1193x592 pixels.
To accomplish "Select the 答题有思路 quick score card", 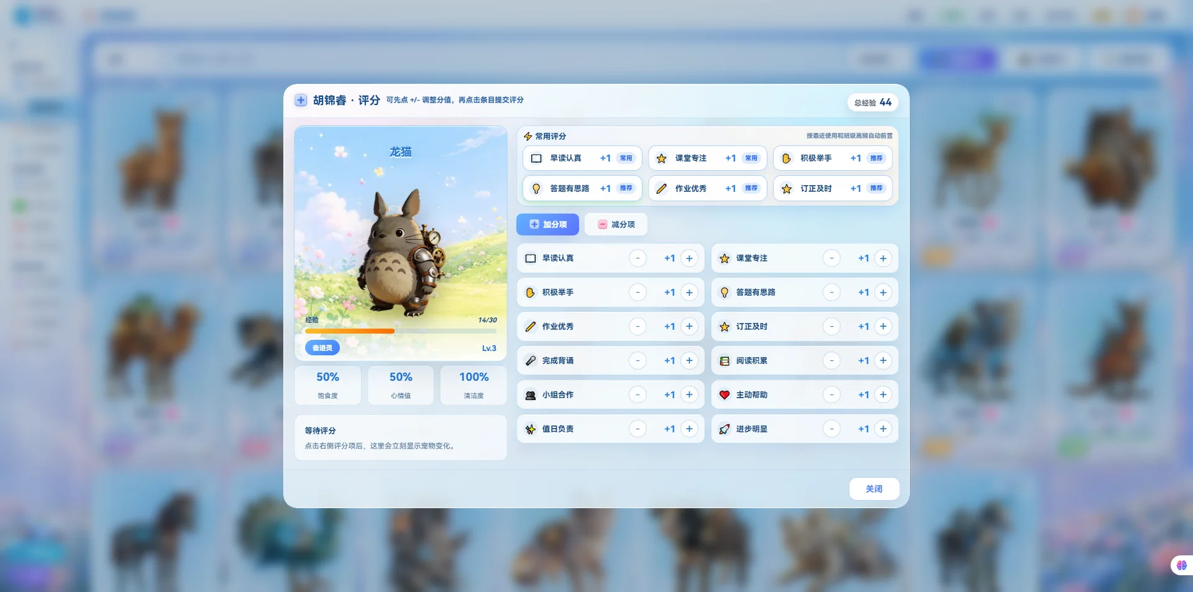I will [582, 188].
